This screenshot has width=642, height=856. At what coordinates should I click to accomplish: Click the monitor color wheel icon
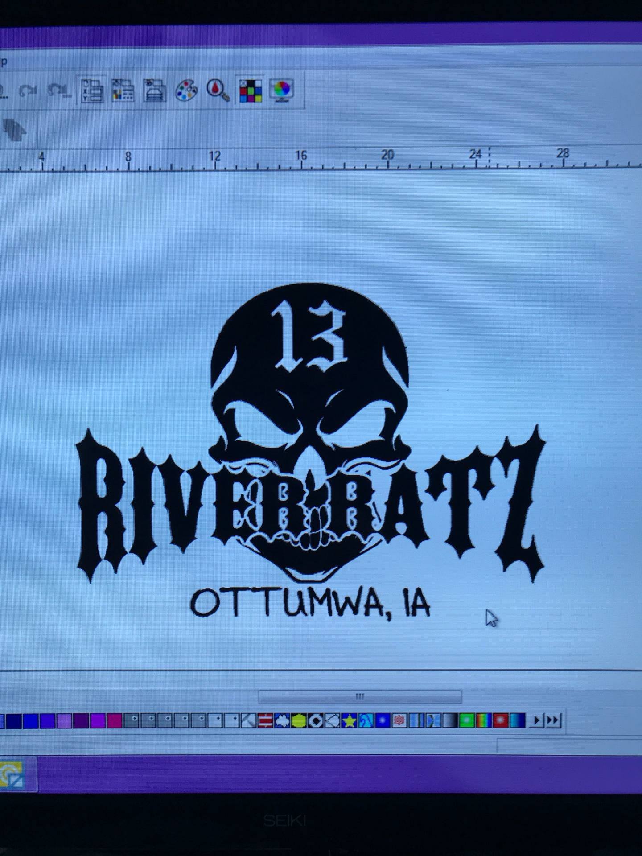pyautogui.click(x=282, y=91)
